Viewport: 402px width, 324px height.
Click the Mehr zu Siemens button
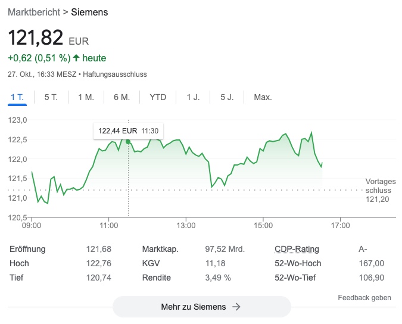click(202, 307)
